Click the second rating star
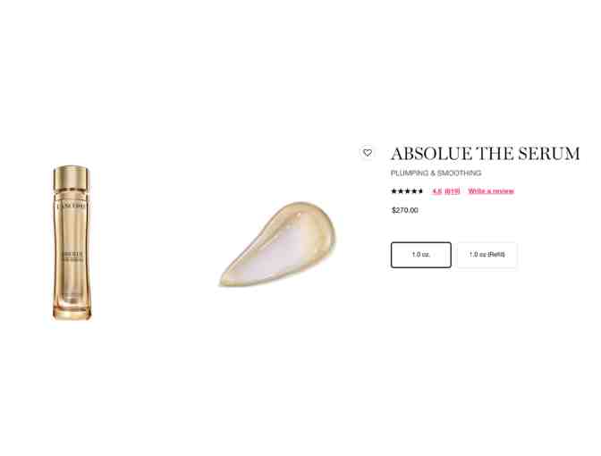Screen dimensions: 601x456 click(400, 190)
